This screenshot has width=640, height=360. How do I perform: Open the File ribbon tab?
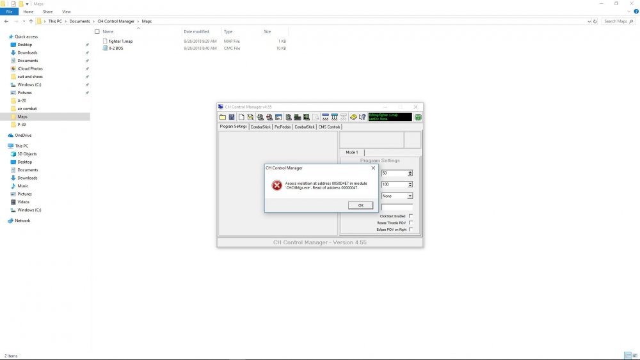(9, 12)
